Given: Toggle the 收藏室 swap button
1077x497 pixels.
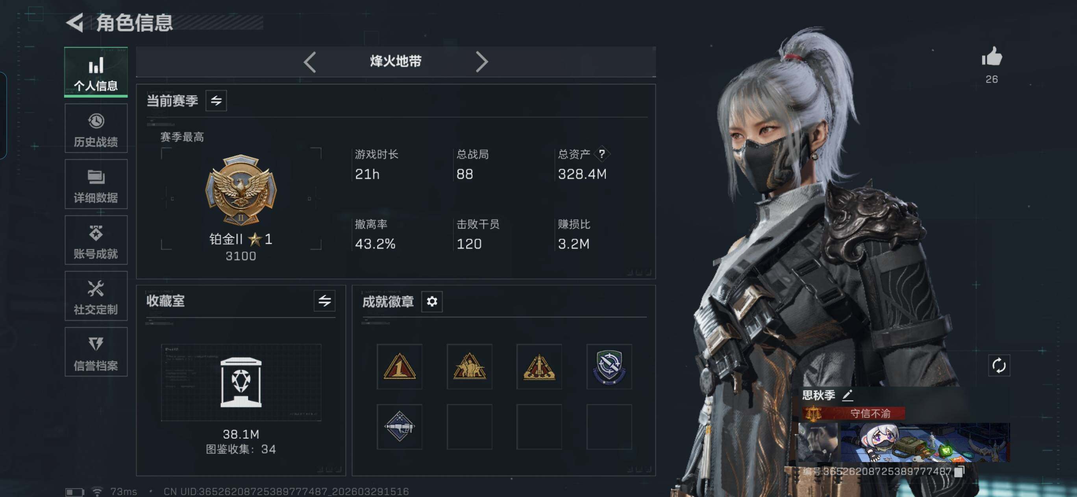Looking at the screenshot, I should 324,301.
